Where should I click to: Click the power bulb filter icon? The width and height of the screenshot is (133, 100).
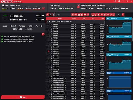(x=99, y=15)
